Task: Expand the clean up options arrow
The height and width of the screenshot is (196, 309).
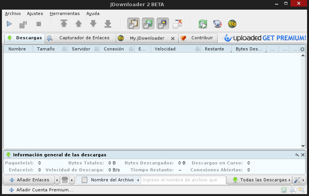Action: pos(72,180)
